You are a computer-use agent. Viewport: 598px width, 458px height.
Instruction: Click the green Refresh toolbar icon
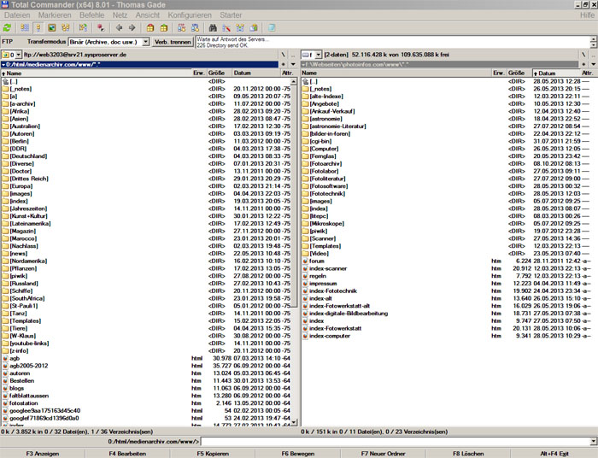tap(7, 28)
